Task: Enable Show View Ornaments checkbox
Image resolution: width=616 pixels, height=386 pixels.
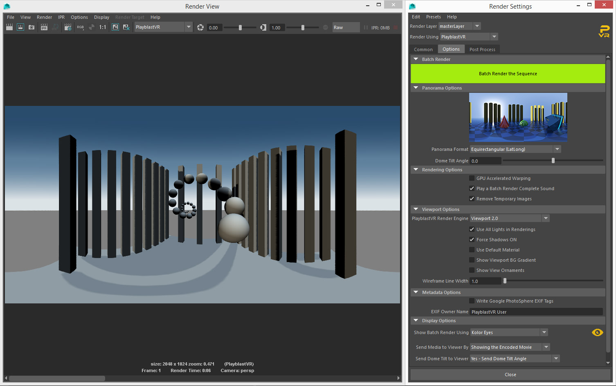Action: click(472, 270)
